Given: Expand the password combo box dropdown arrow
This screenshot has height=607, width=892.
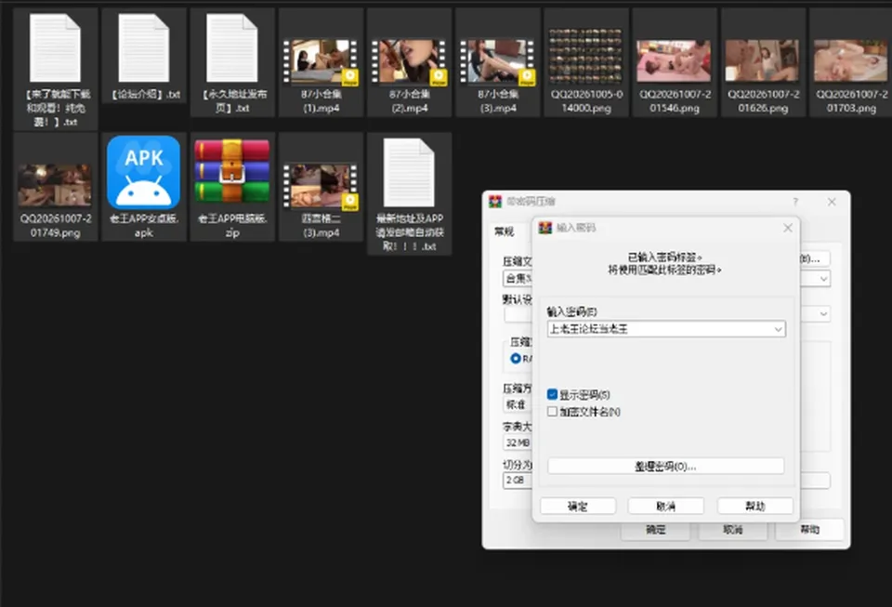Looking at the screenshot, I should (778, 329).
